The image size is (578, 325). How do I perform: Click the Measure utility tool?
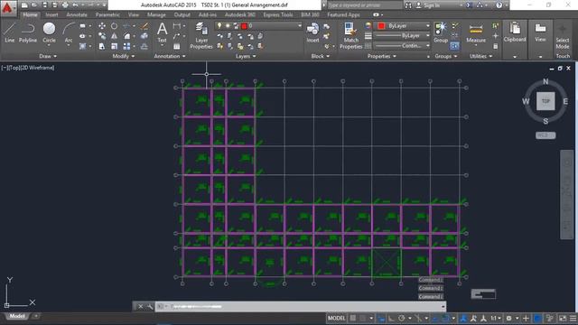[x=476, y=32]
